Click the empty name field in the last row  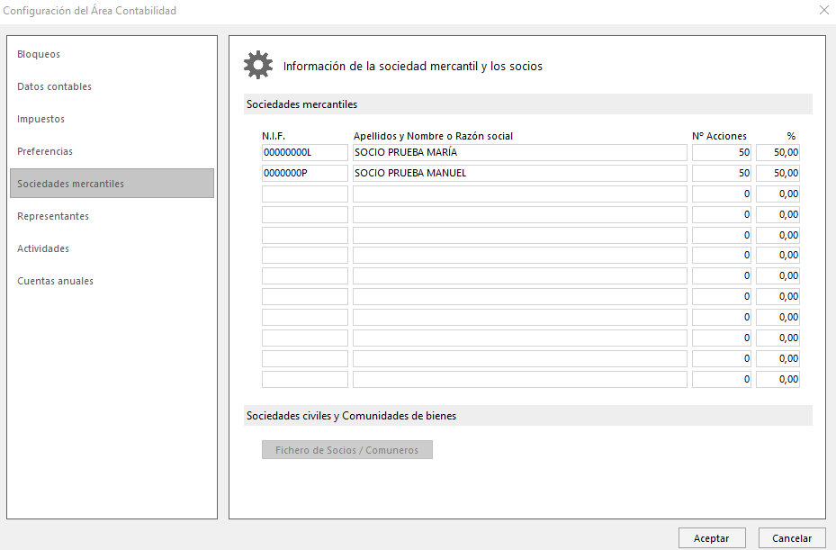pyautogui.click(x=520, y=379)
